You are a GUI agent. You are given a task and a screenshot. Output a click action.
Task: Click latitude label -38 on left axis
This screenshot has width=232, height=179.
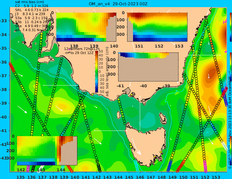point(3,90)
